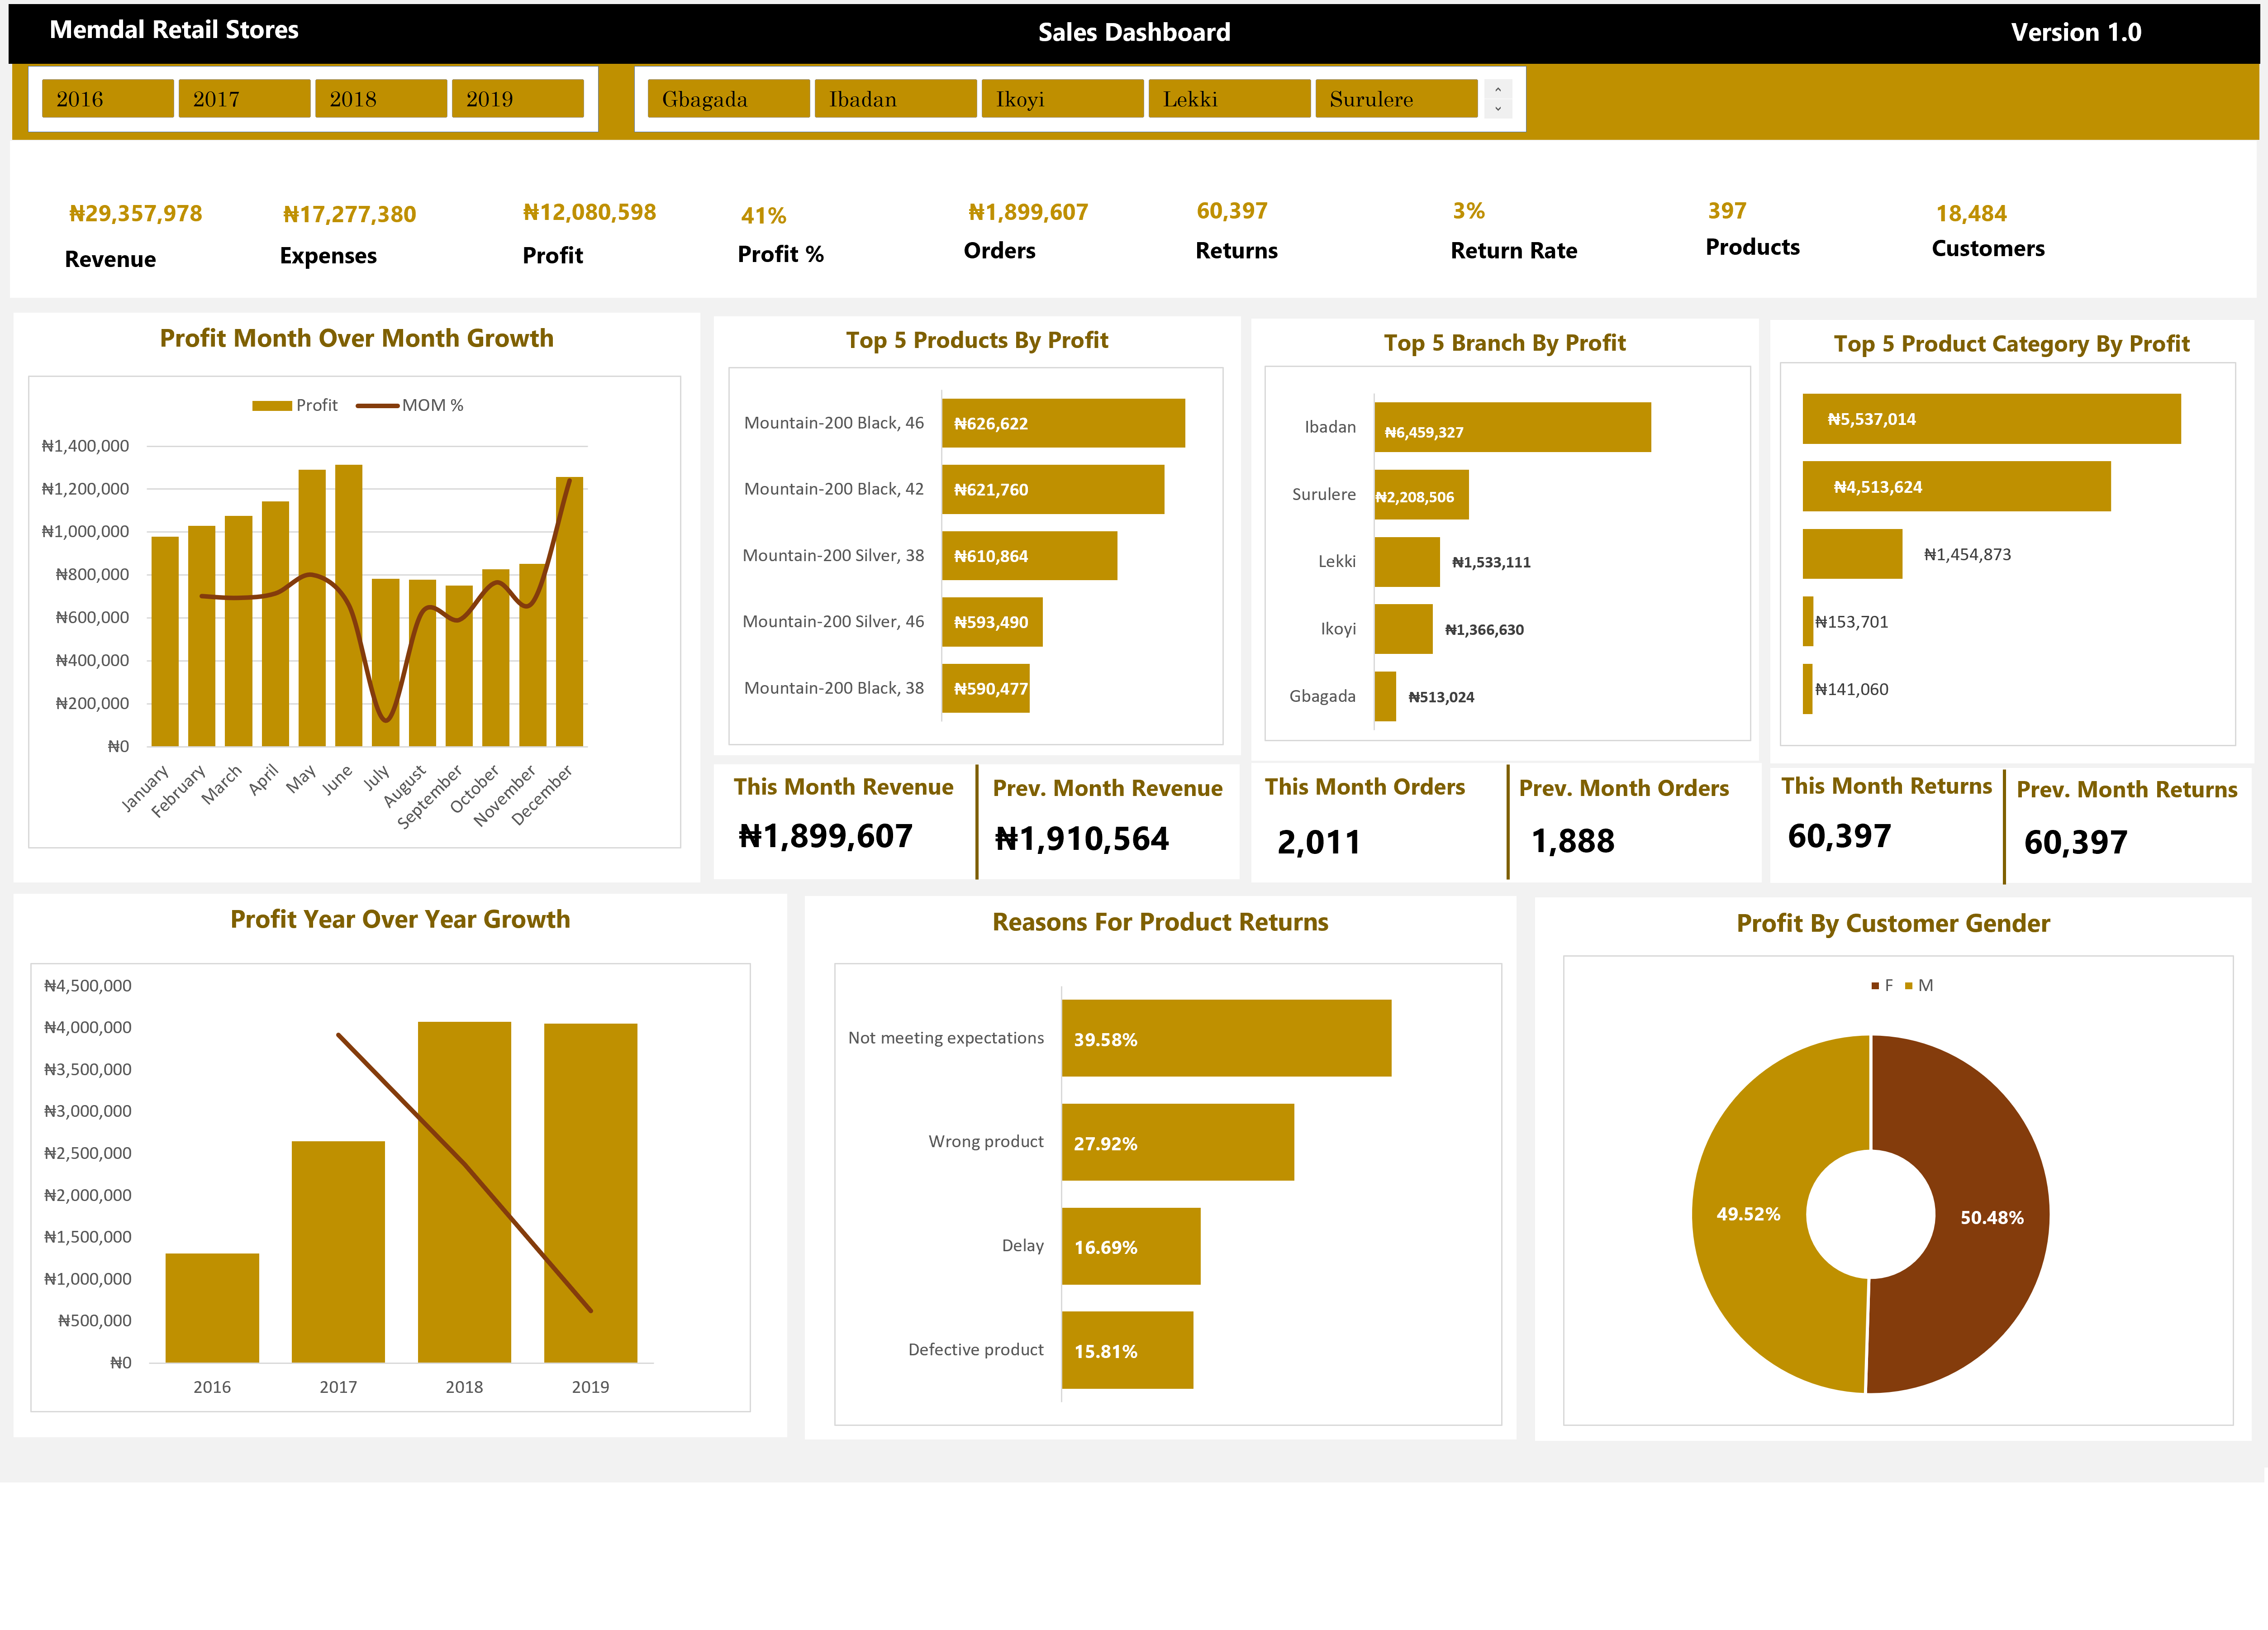Viewport: 2268px width, 1630px height.
Task: Click the Profit Month Over Month Growth title
Action: (357, 338)
